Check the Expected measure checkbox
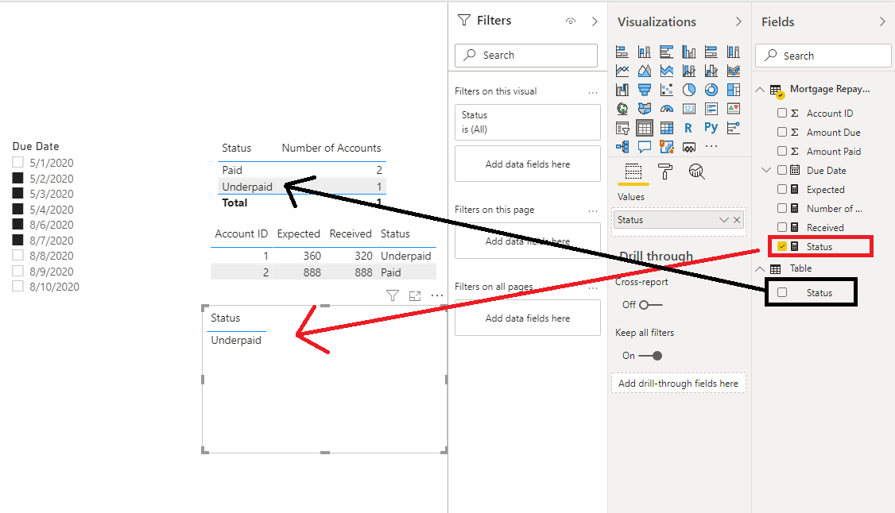Viewport: 895px width, 513px height. click(x=782, y=189)
